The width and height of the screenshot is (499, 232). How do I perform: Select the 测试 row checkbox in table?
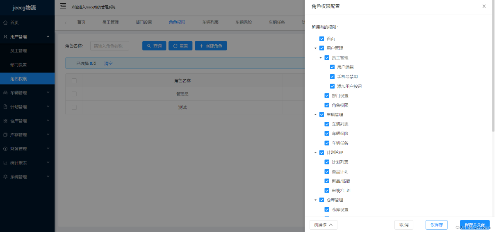[x=74, y=107]
